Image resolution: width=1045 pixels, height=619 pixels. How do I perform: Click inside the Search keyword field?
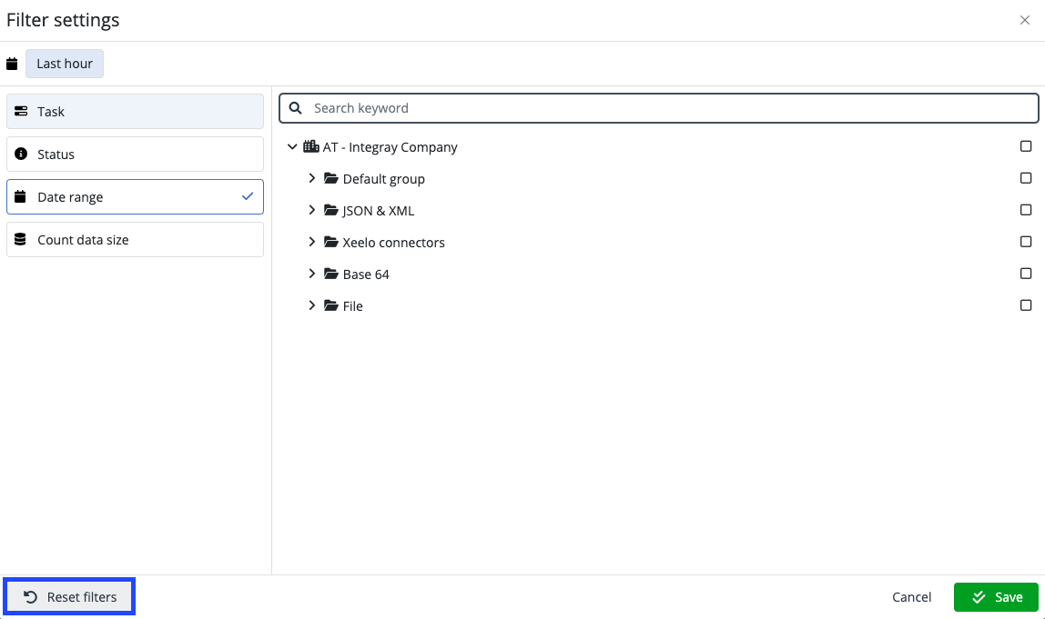click(x=637, y=107)
